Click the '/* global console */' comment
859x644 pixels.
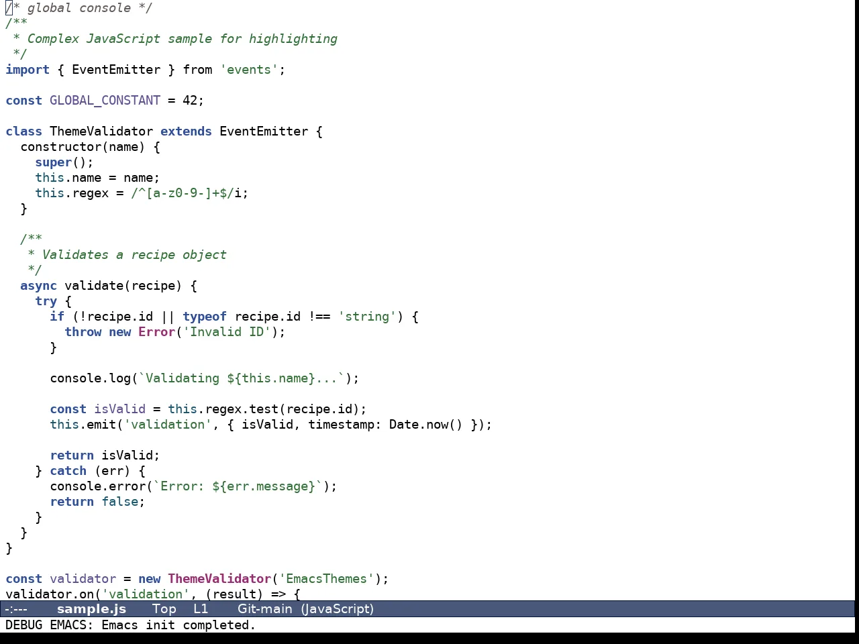[x=79, y=8]
